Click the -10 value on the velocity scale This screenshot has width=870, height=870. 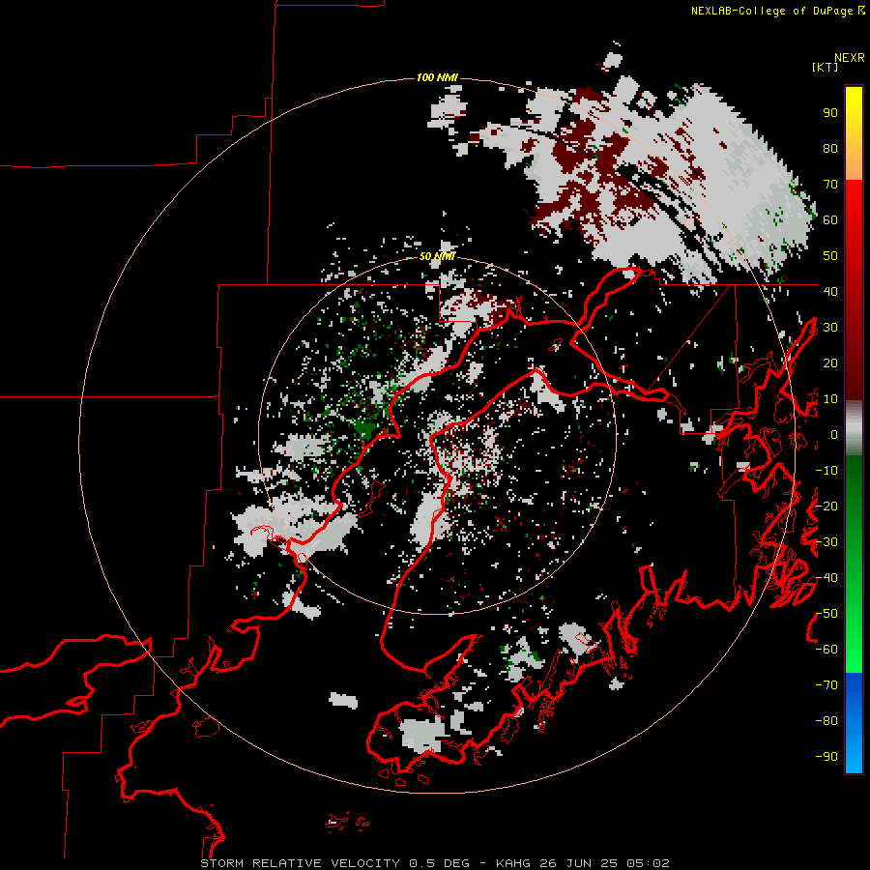pyautogui.click(x=826, y=471)
